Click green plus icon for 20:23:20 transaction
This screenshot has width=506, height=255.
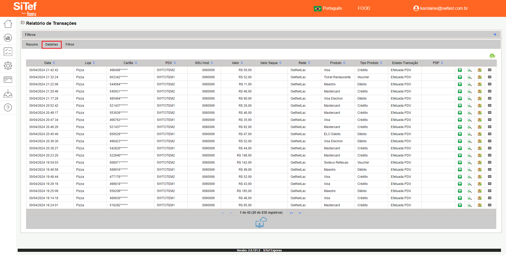click(460, 155)
